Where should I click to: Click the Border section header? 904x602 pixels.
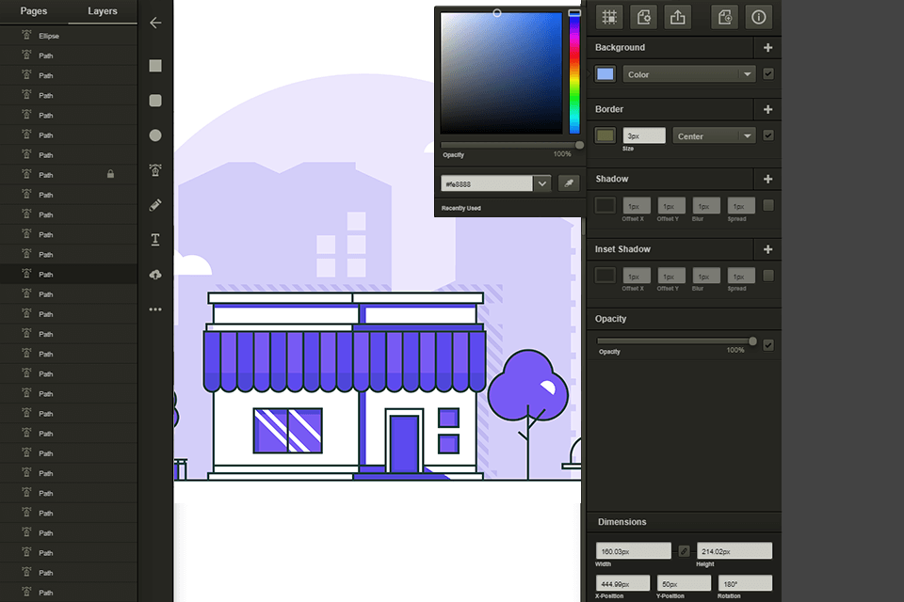[x=609, y=109]
